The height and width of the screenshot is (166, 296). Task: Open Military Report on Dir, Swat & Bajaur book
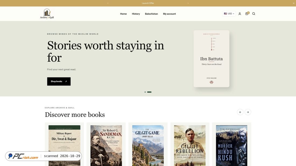pos(64,146)
